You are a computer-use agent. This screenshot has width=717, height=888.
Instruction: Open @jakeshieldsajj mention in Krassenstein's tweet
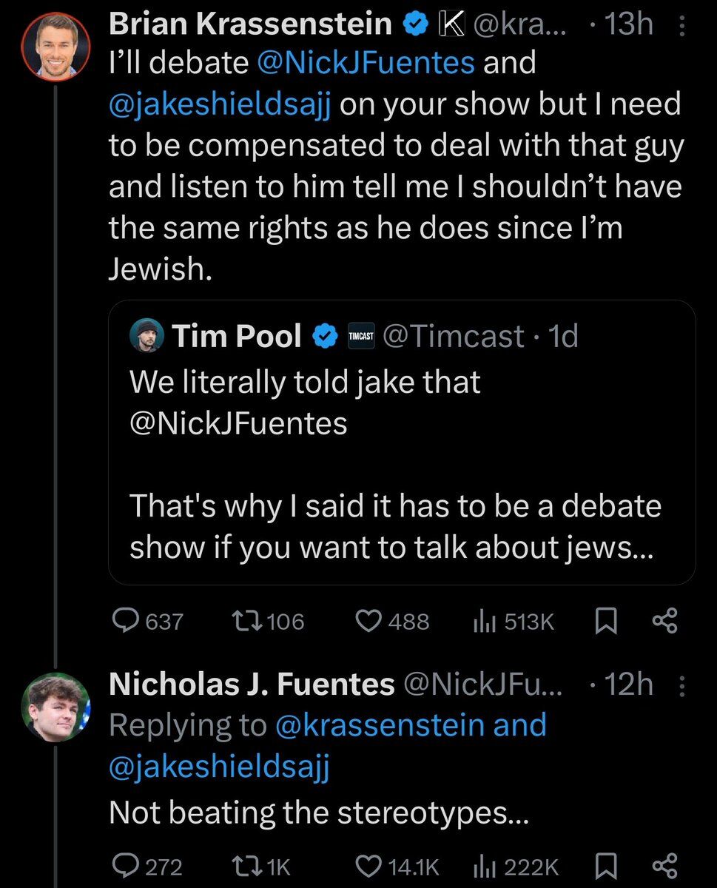pyautogui.click(x=223, y=104)
